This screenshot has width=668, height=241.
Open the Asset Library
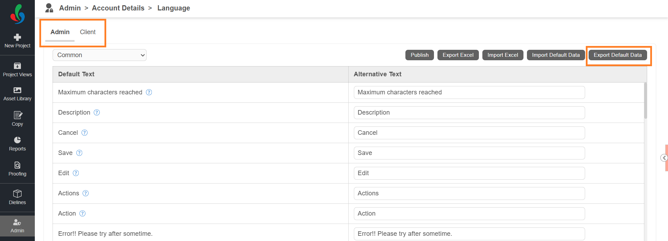point(17,94)
